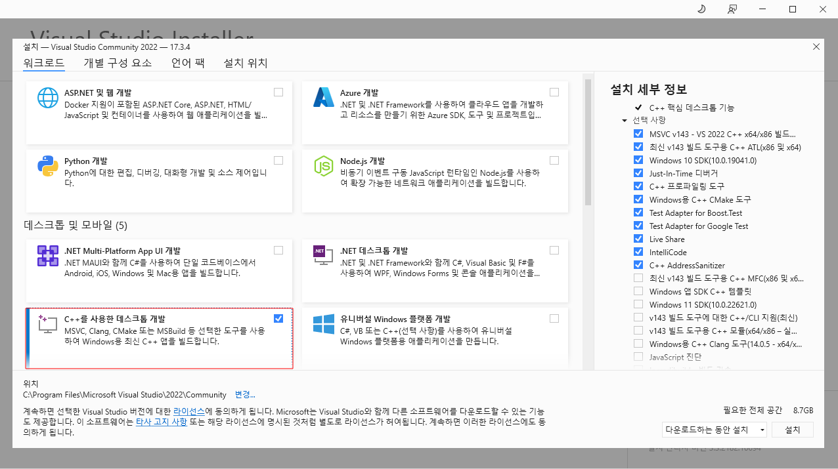Screen dimensions: 838x469
Task: Click the Python development logo icon
Action: pos(48,167)
